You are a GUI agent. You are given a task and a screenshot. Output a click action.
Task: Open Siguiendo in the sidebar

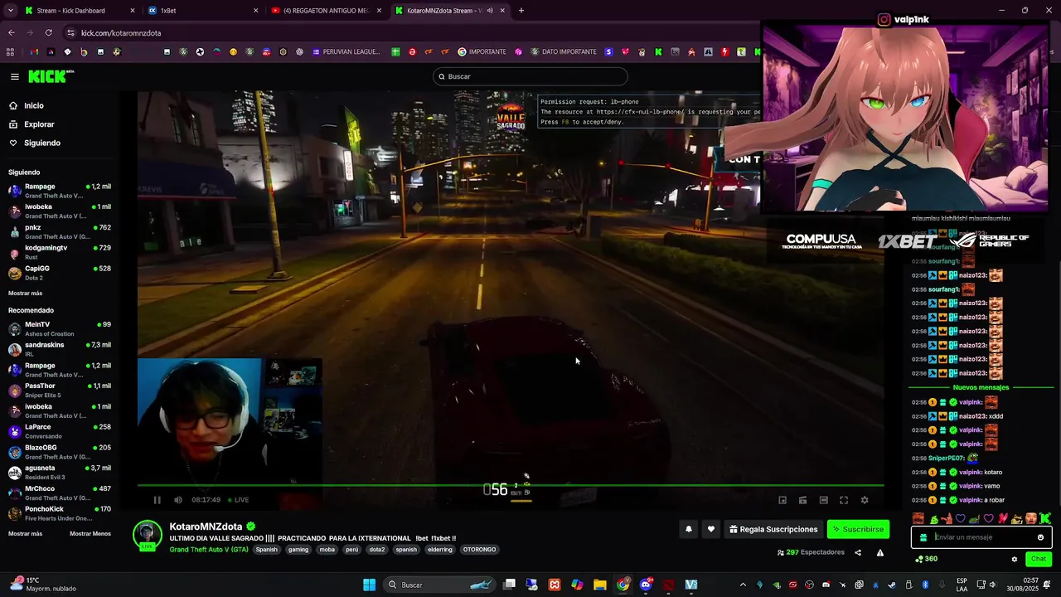pos(41,143)
